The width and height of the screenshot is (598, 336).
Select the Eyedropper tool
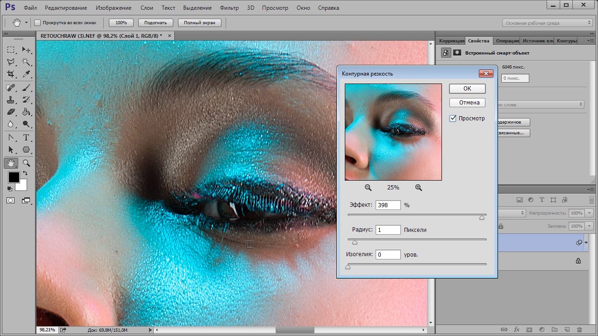click(x=26, y=74)
